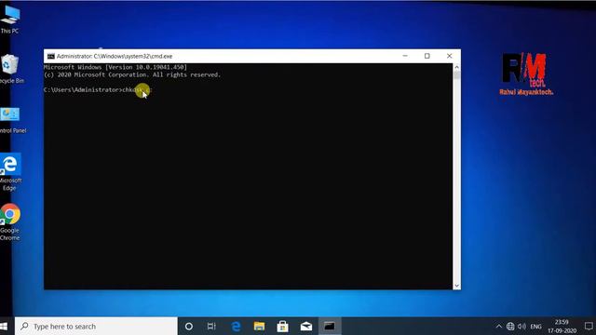Click the 'Type here to search' box
This screenshot has height=335, width=596.
coord(96,327)
